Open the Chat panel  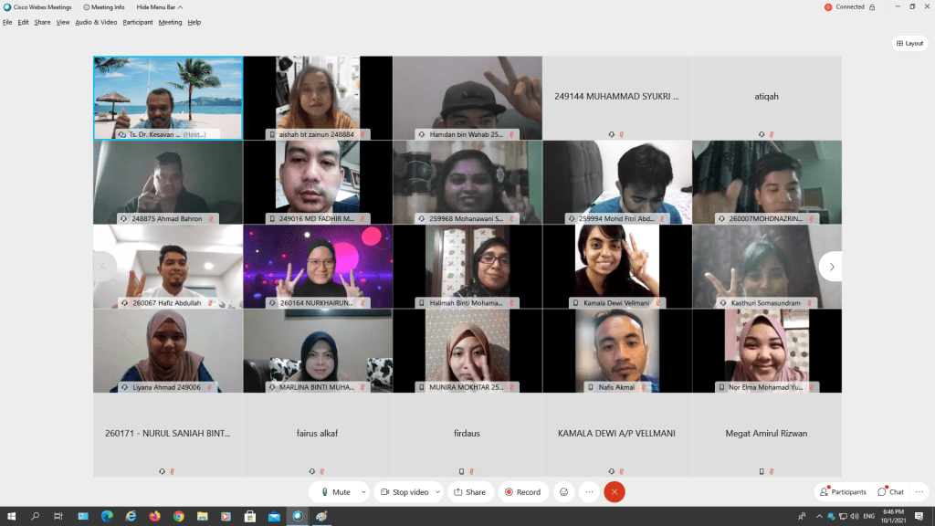coord(891,491)
